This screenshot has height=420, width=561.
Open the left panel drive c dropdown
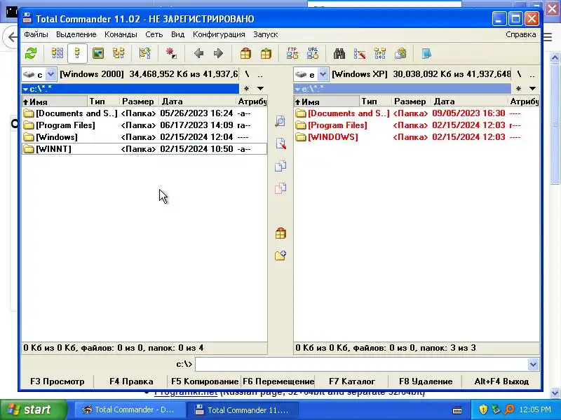pyautogui.click(x=51, y=74)
